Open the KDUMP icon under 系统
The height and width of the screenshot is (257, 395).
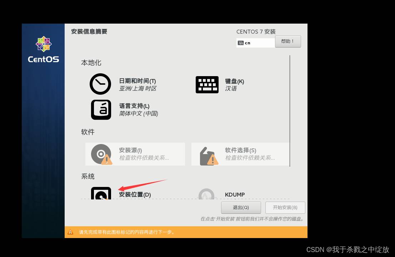(206, 194)
